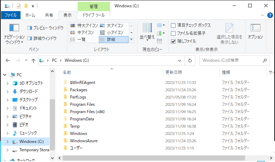Toggle the Preview window pane
The height and width of the screenshot is (162, 275).
45,28
